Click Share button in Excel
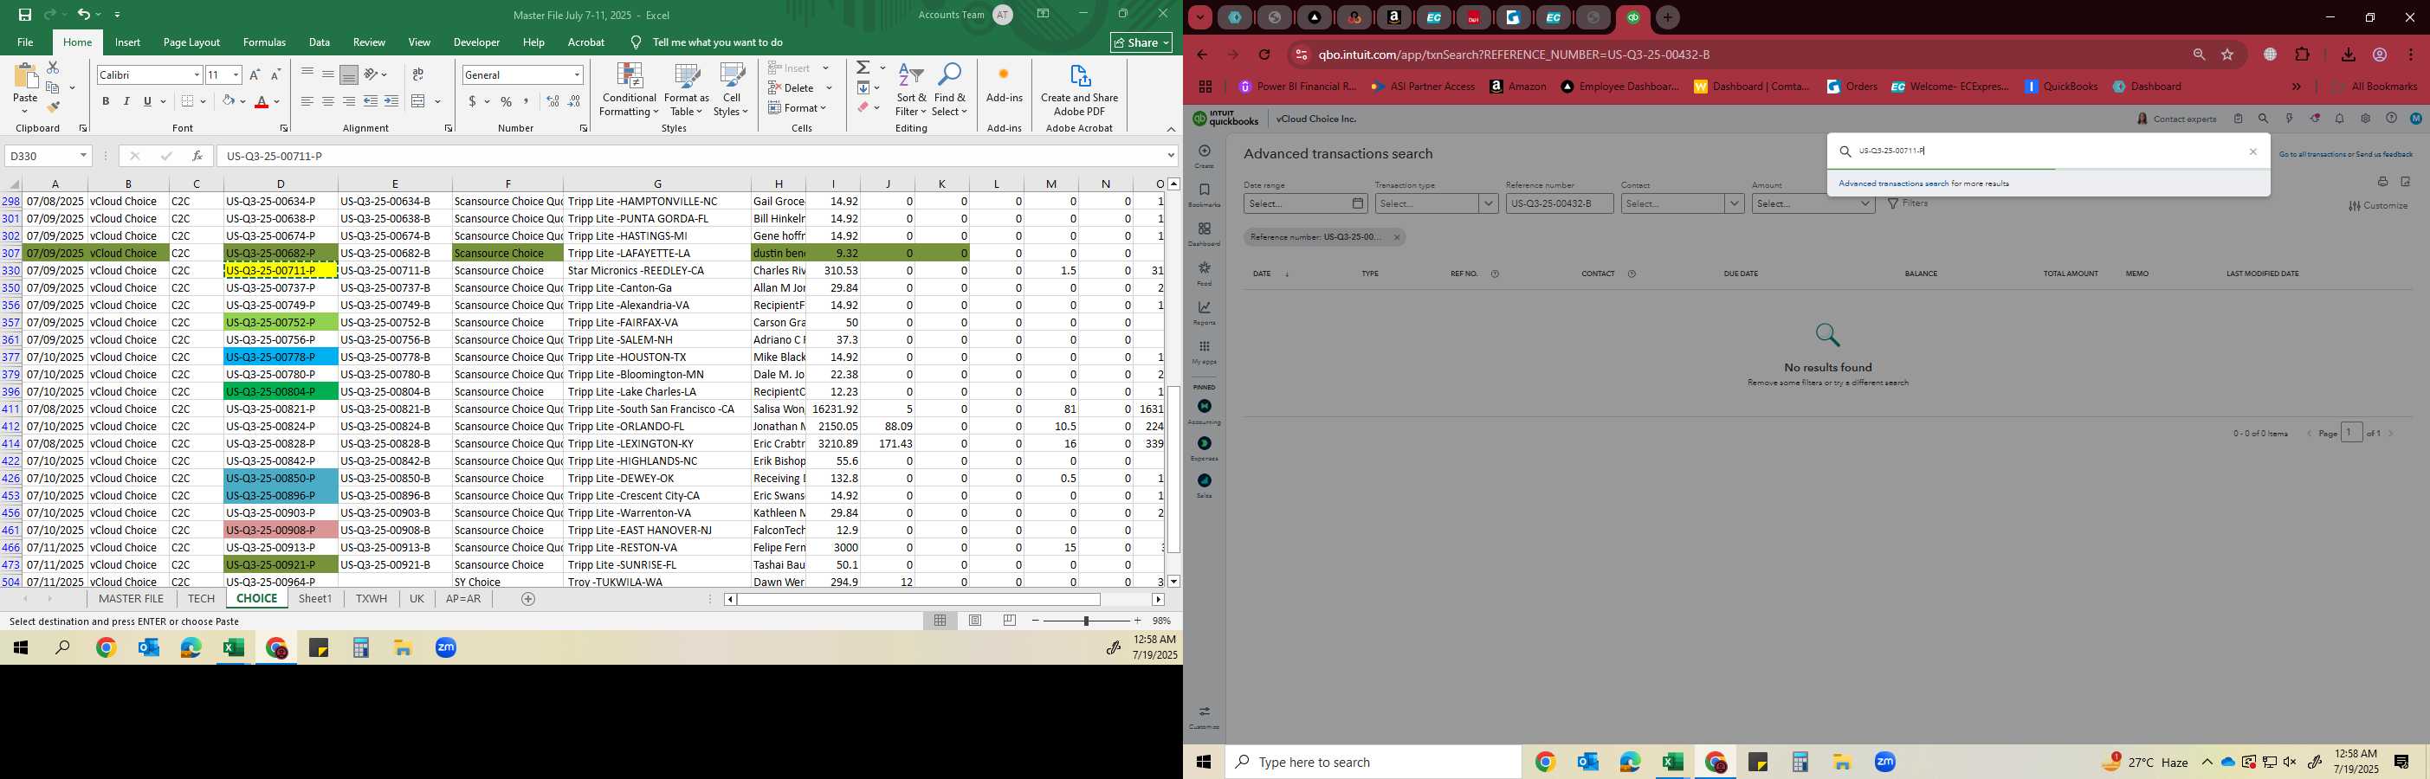Screen dimensions: 2430x779 1141,42
